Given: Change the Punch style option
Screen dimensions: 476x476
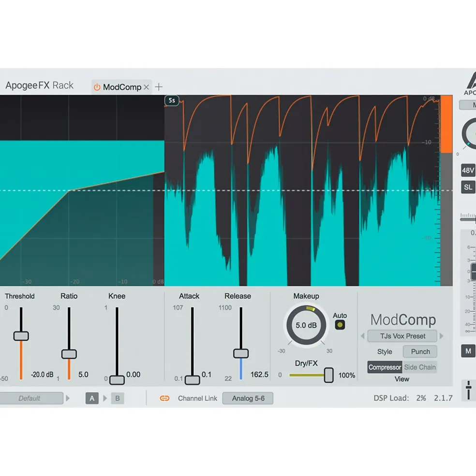Looking at the screenshot, I should point(420,351).
